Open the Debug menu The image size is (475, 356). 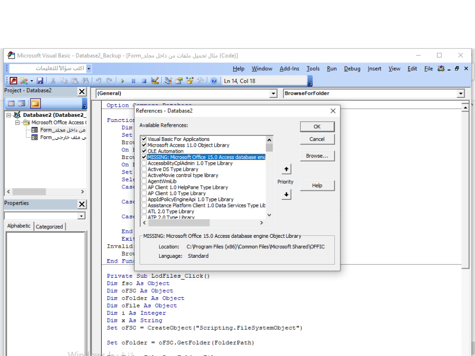pyautogui.click(x=352, y=69)
